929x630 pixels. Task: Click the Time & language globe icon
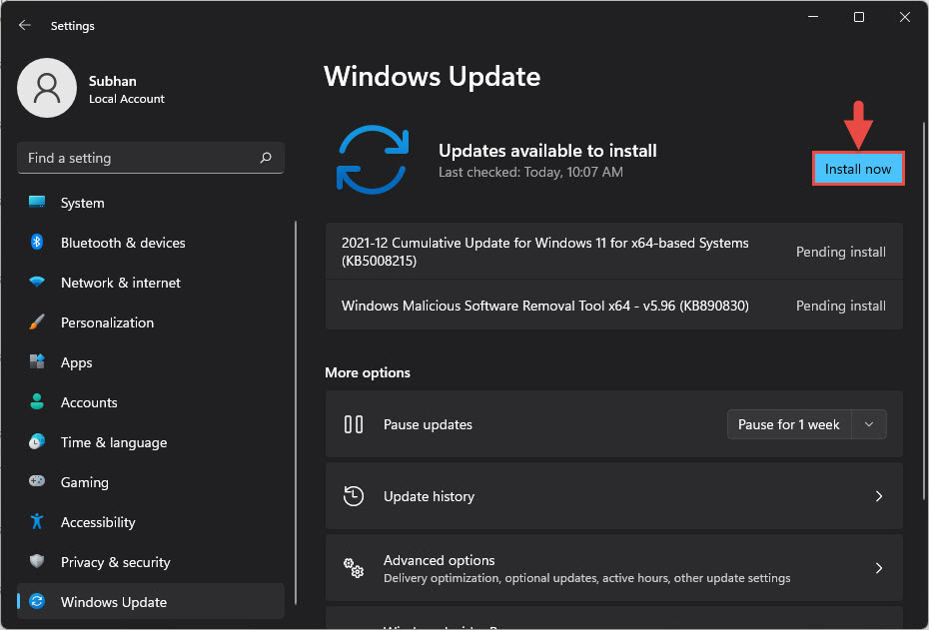(x=37, y=441)
